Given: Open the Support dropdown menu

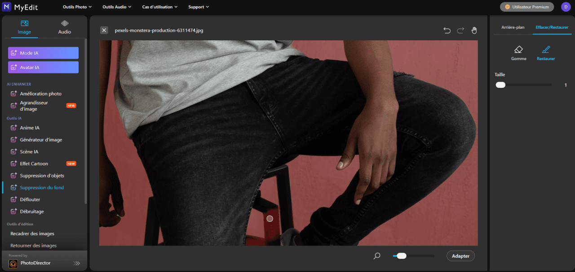Looking at the screenshot, I should pos(199,7).
